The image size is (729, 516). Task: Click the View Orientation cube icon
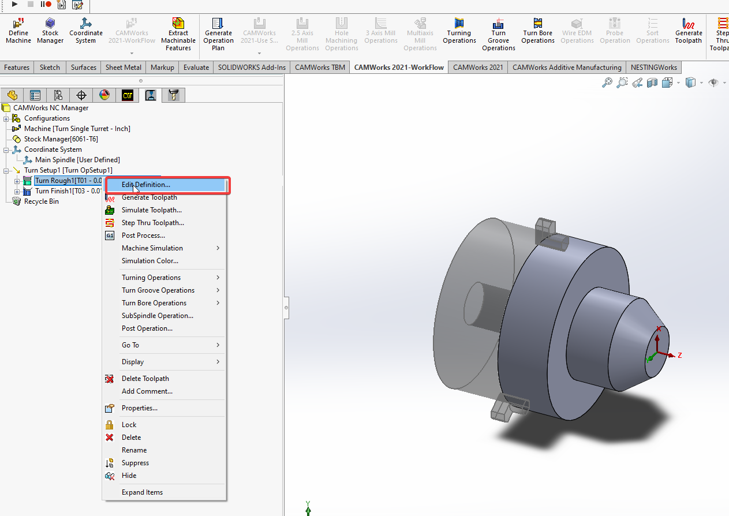tap(667, 83)
